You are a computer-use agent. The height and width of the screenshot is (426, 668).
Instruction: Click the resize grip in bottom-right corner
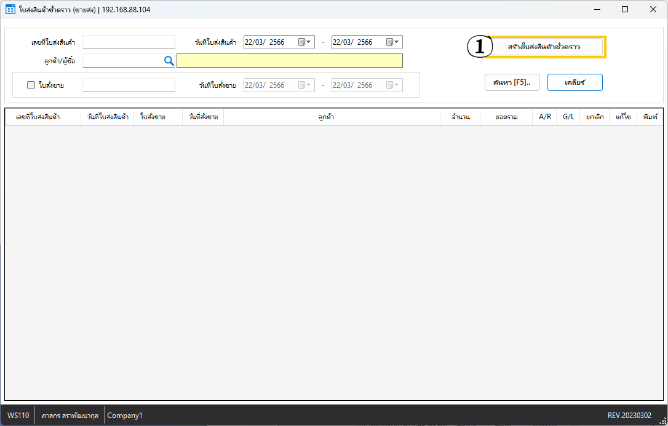(x=662, y=420)
